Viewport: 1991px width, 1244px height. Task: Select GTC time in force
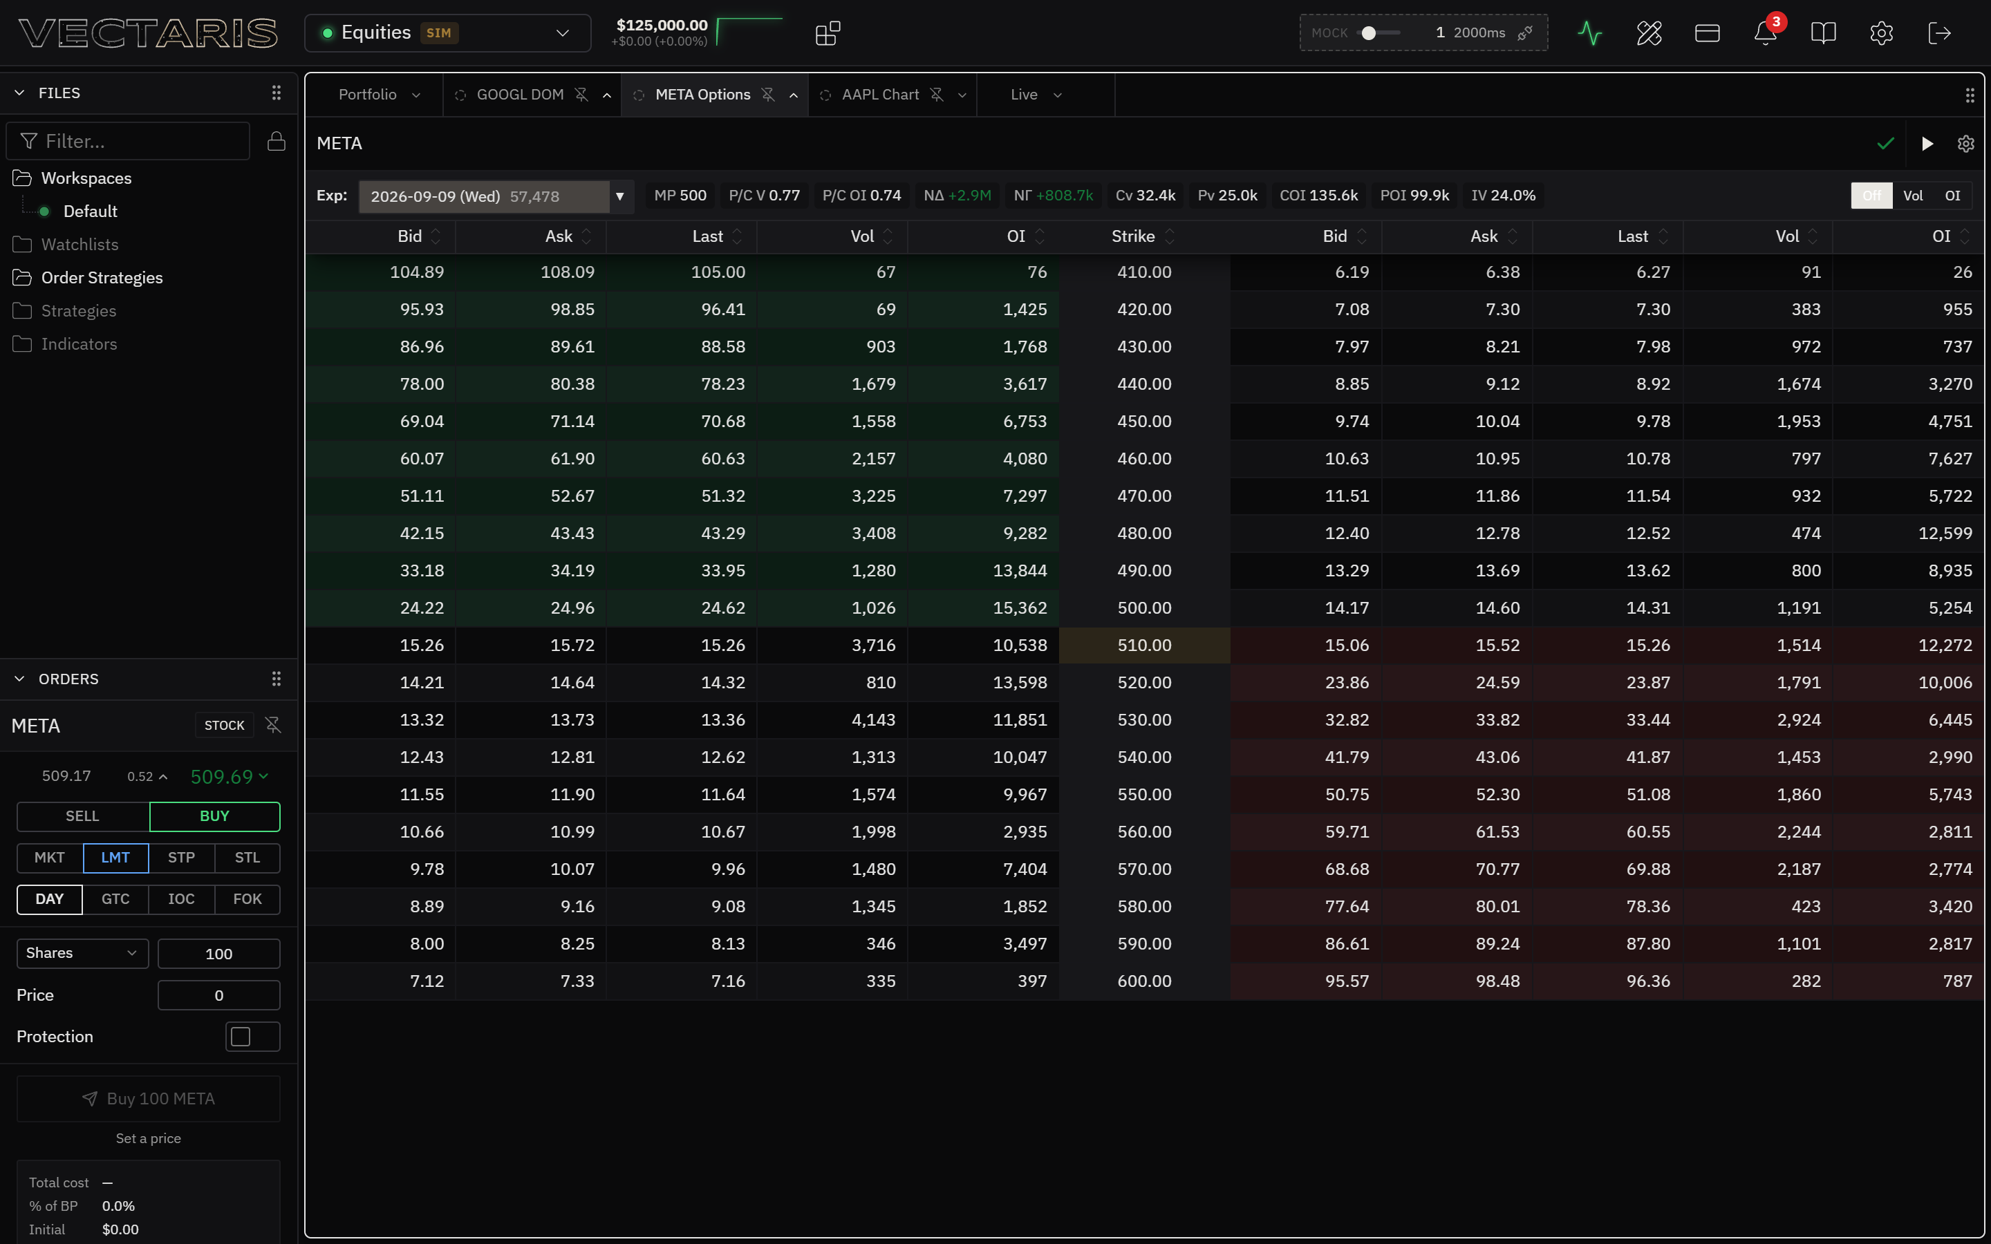point(115,899)
